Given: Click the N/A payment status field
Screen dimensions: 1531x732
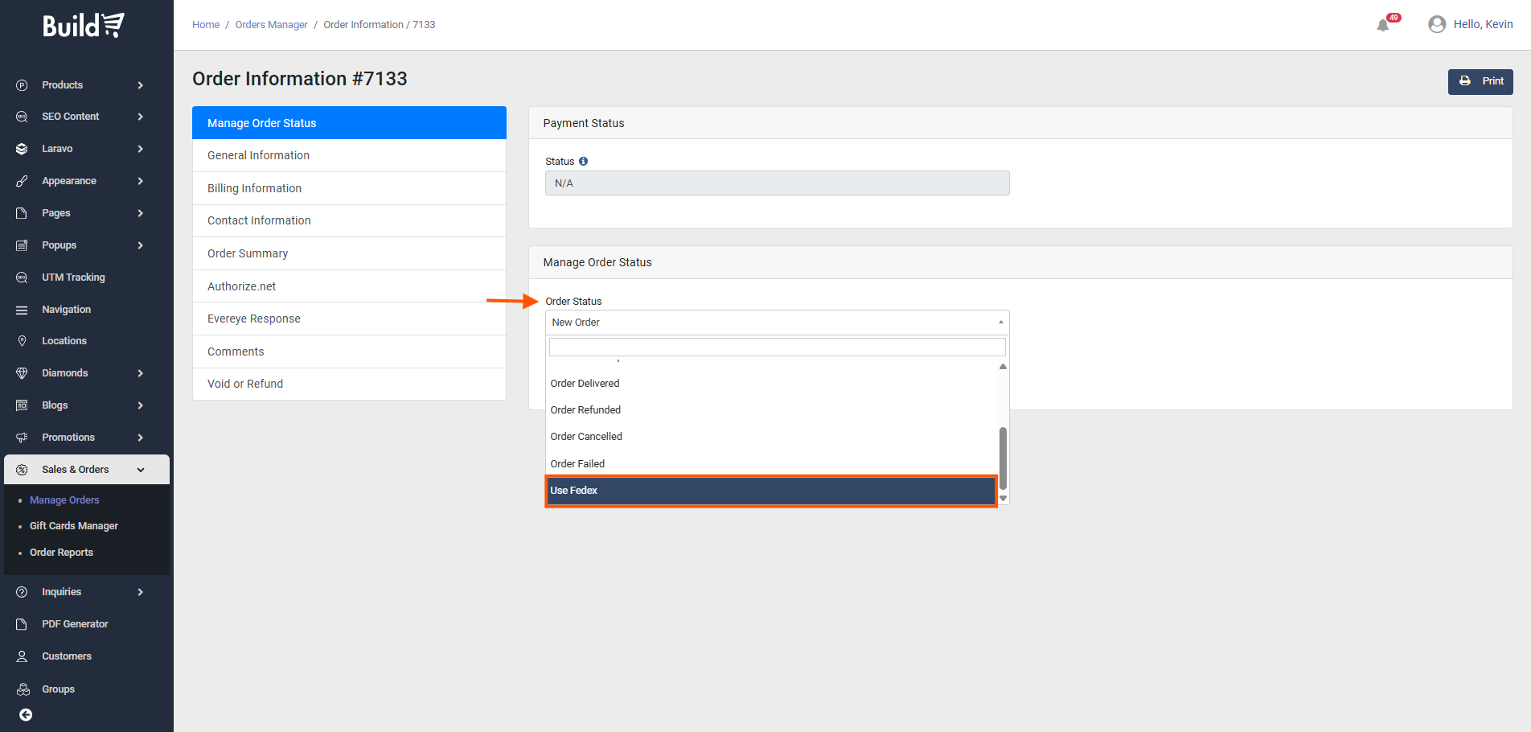Looking at the screenshot, I should point(777,183).
